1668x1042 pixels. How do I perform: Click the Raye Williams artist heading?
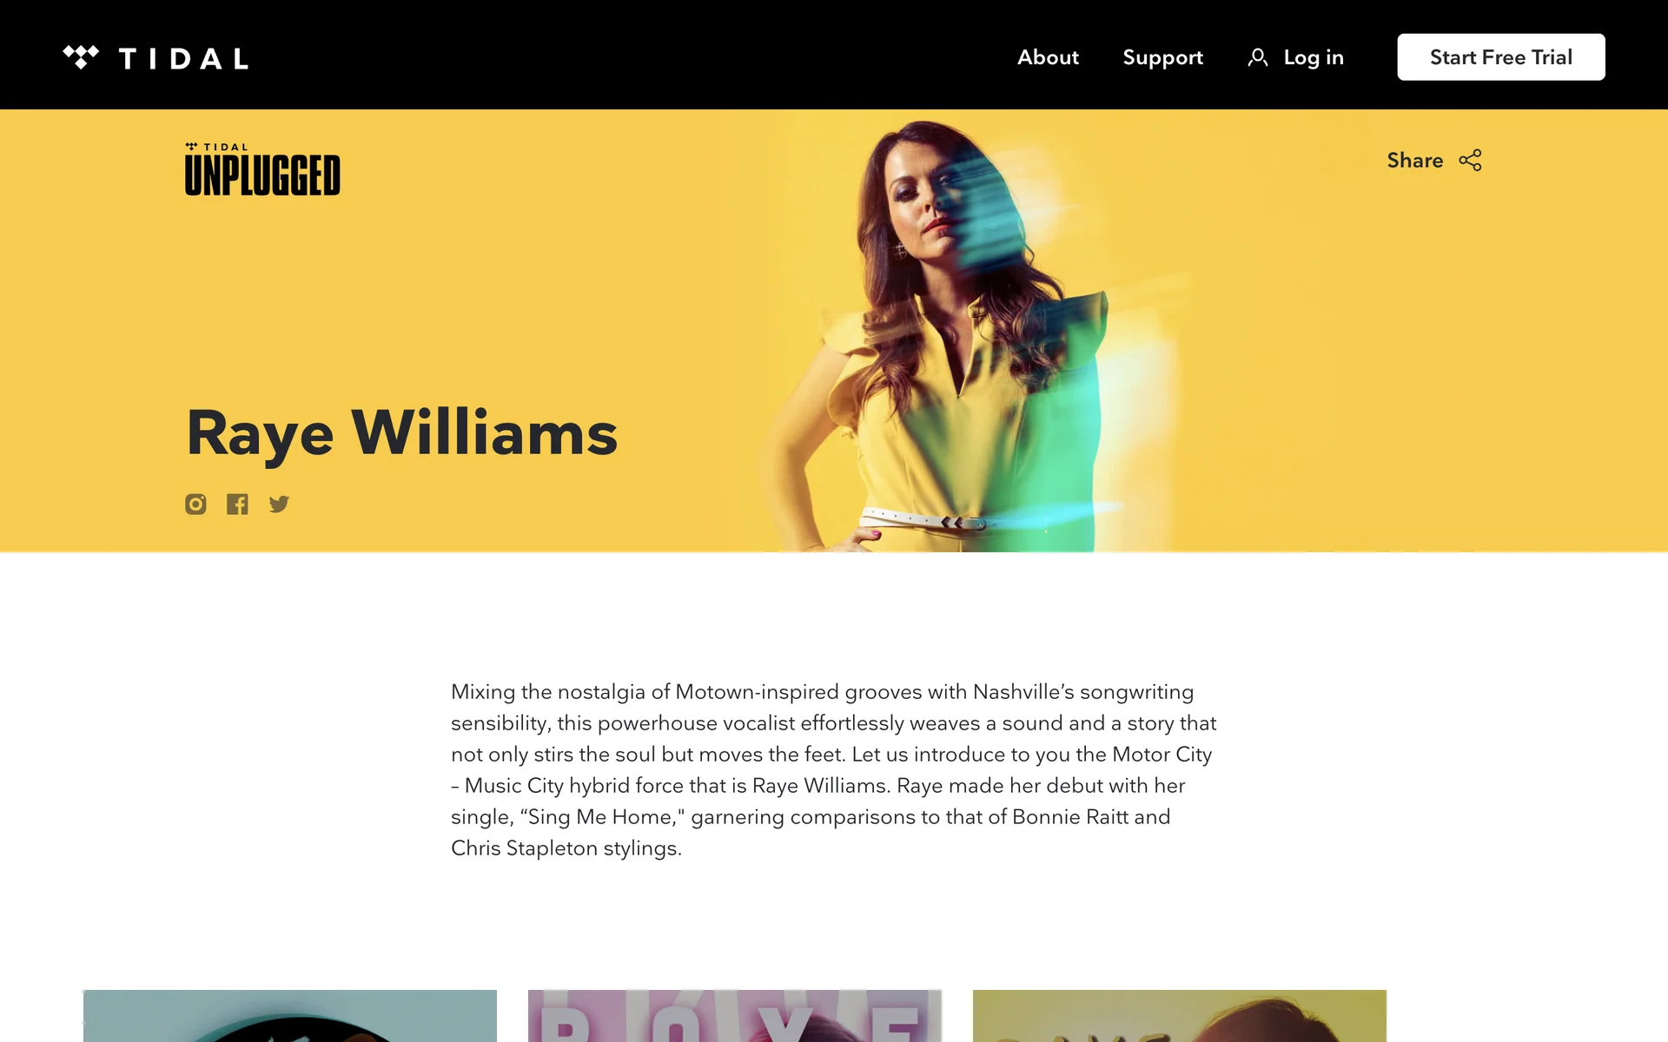[x=402, y=432]
